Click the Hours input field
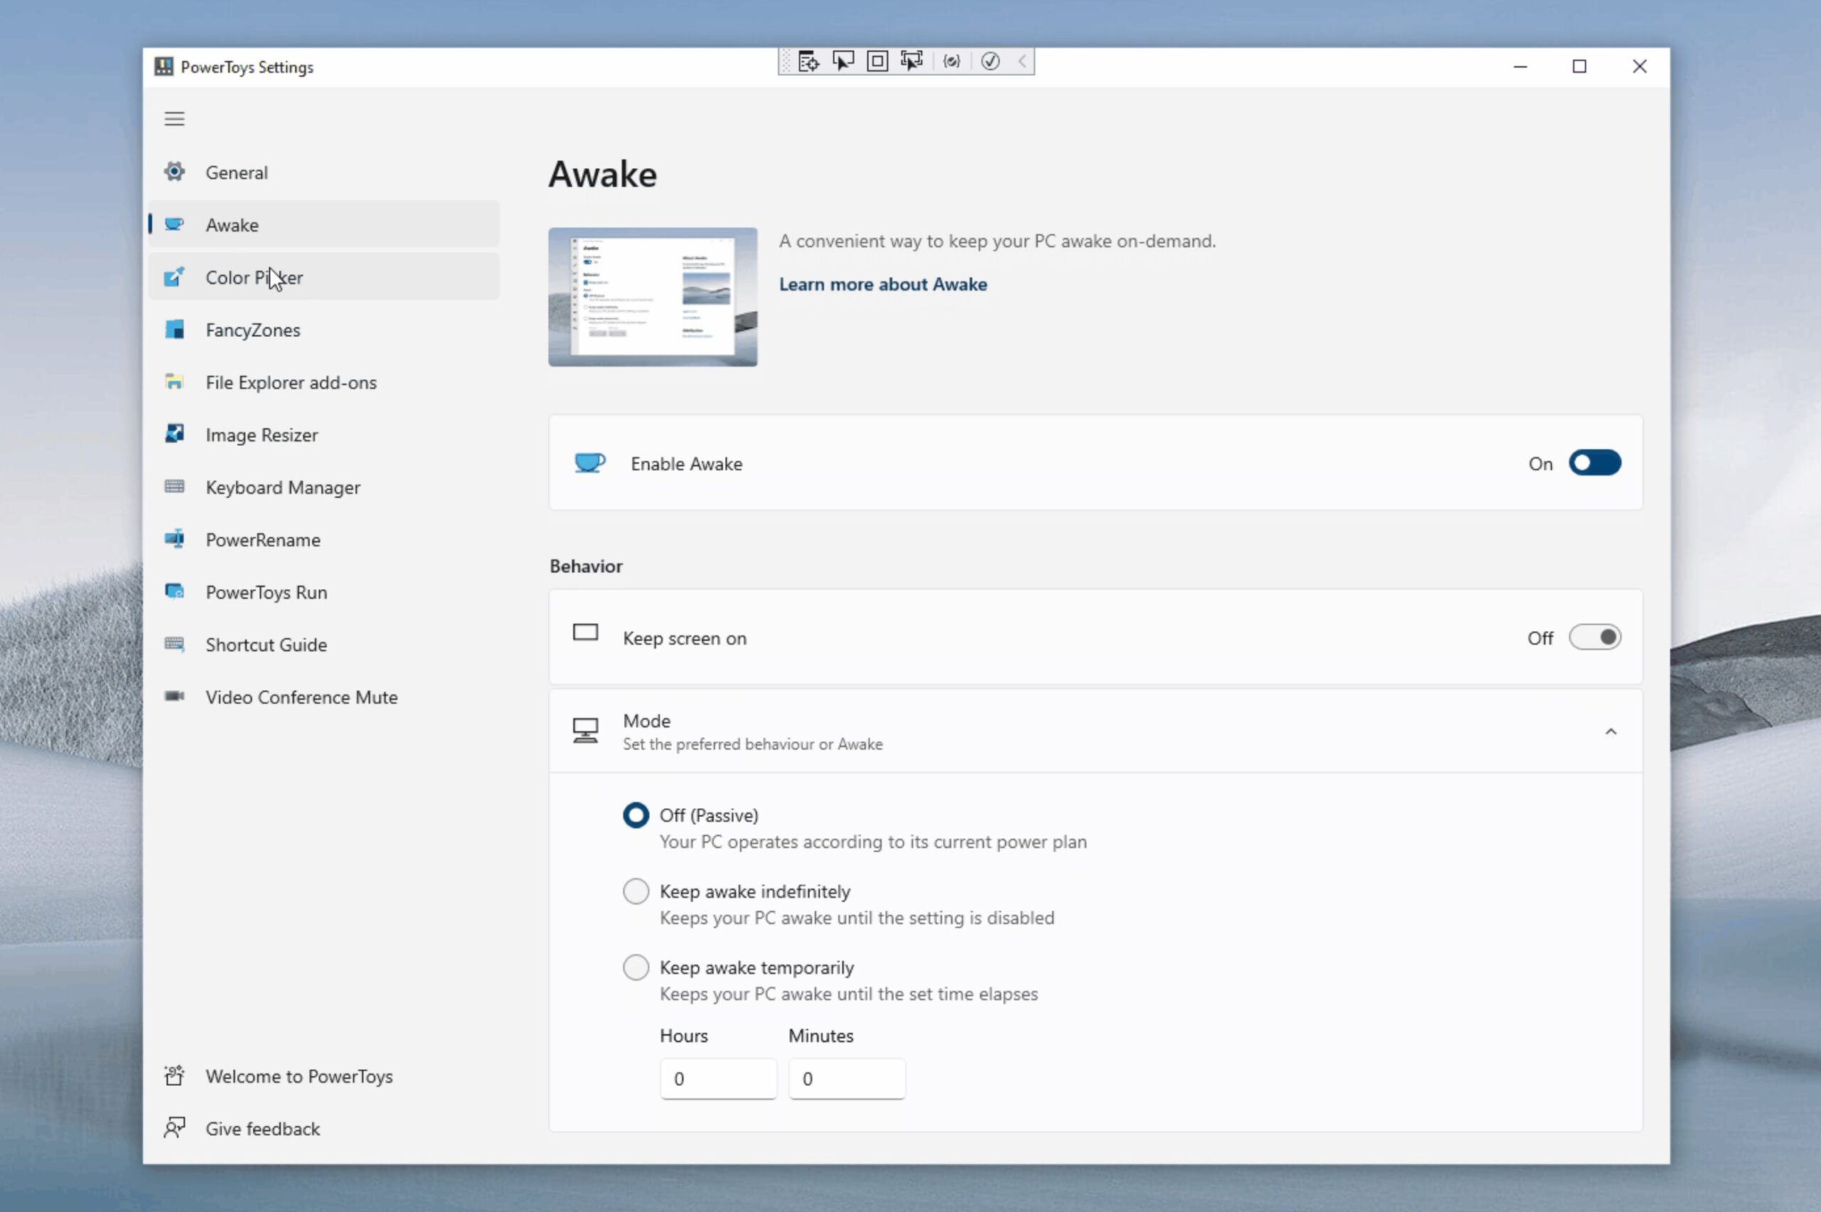Viewport: 1821px width, 1212px height. [x=717, y=1078]
